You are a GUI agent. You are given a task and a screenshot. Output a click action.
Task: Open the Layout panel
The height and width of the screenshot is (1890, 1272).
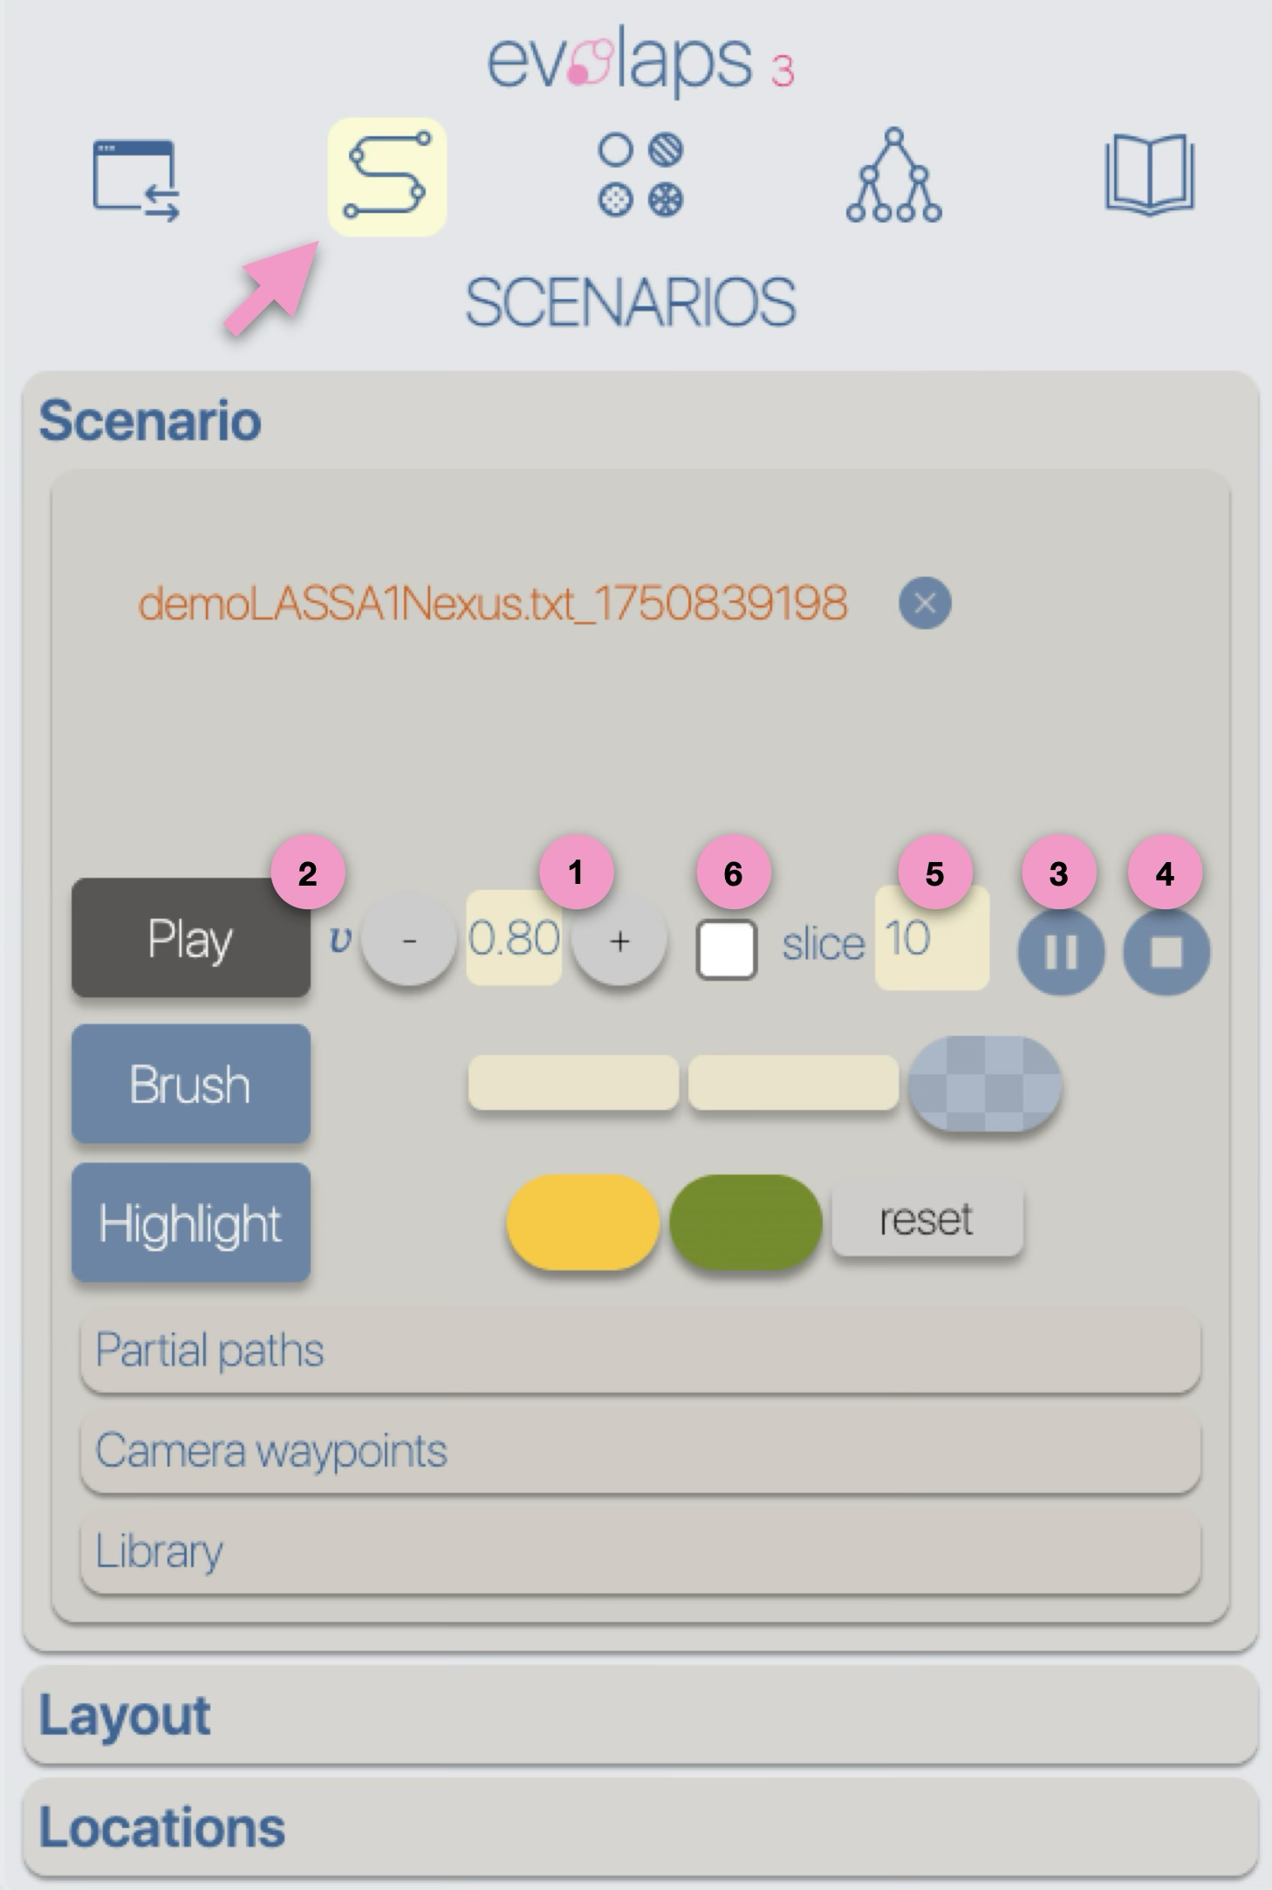[640, 1715]
